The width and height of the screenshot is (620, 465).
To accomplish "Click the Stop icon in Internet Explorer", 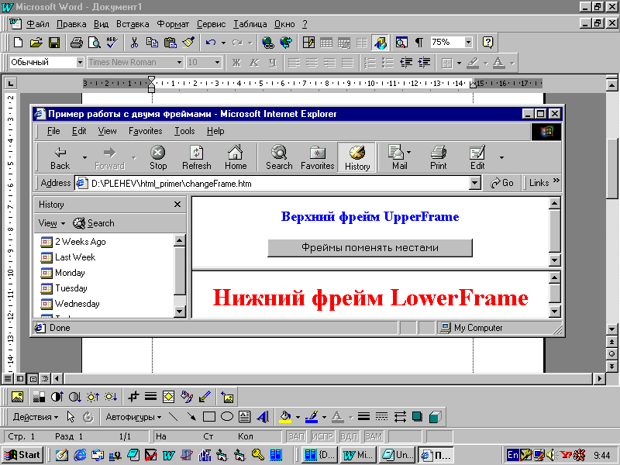I will pyautogui.click(x=158, y=157).
